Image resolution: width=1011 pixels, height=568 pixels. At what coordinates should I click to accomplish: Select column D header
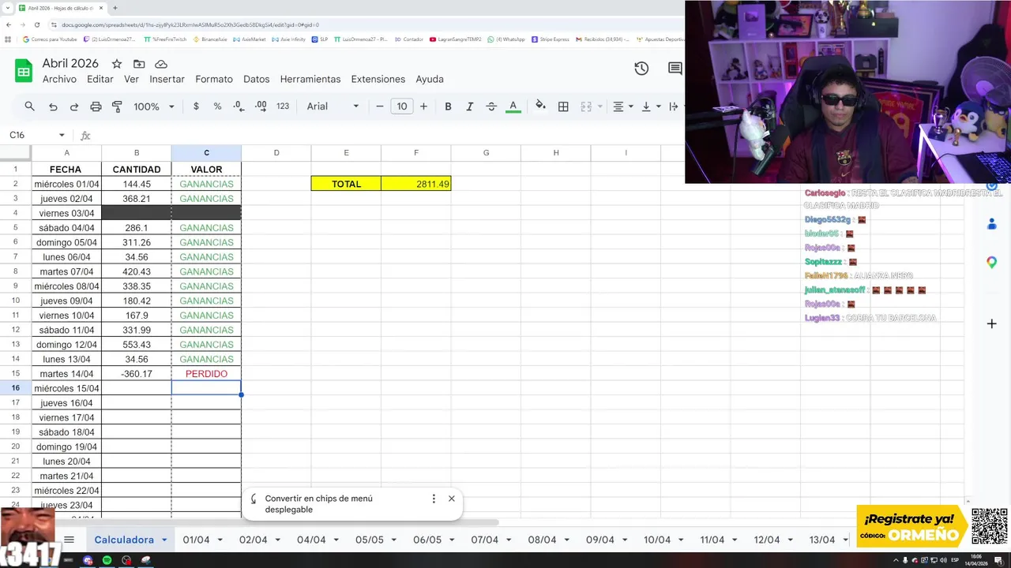276,153
